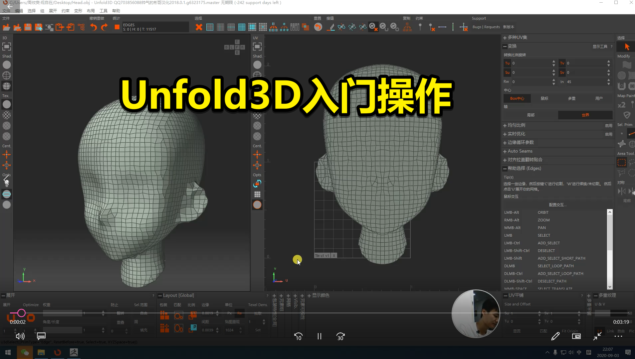635x359 pixels.
Task: Click the single pin constraint icon
Action: coord(420,27)
